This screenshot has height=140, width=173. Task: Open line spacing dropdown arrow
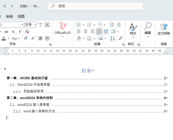(x=118, y=32)
